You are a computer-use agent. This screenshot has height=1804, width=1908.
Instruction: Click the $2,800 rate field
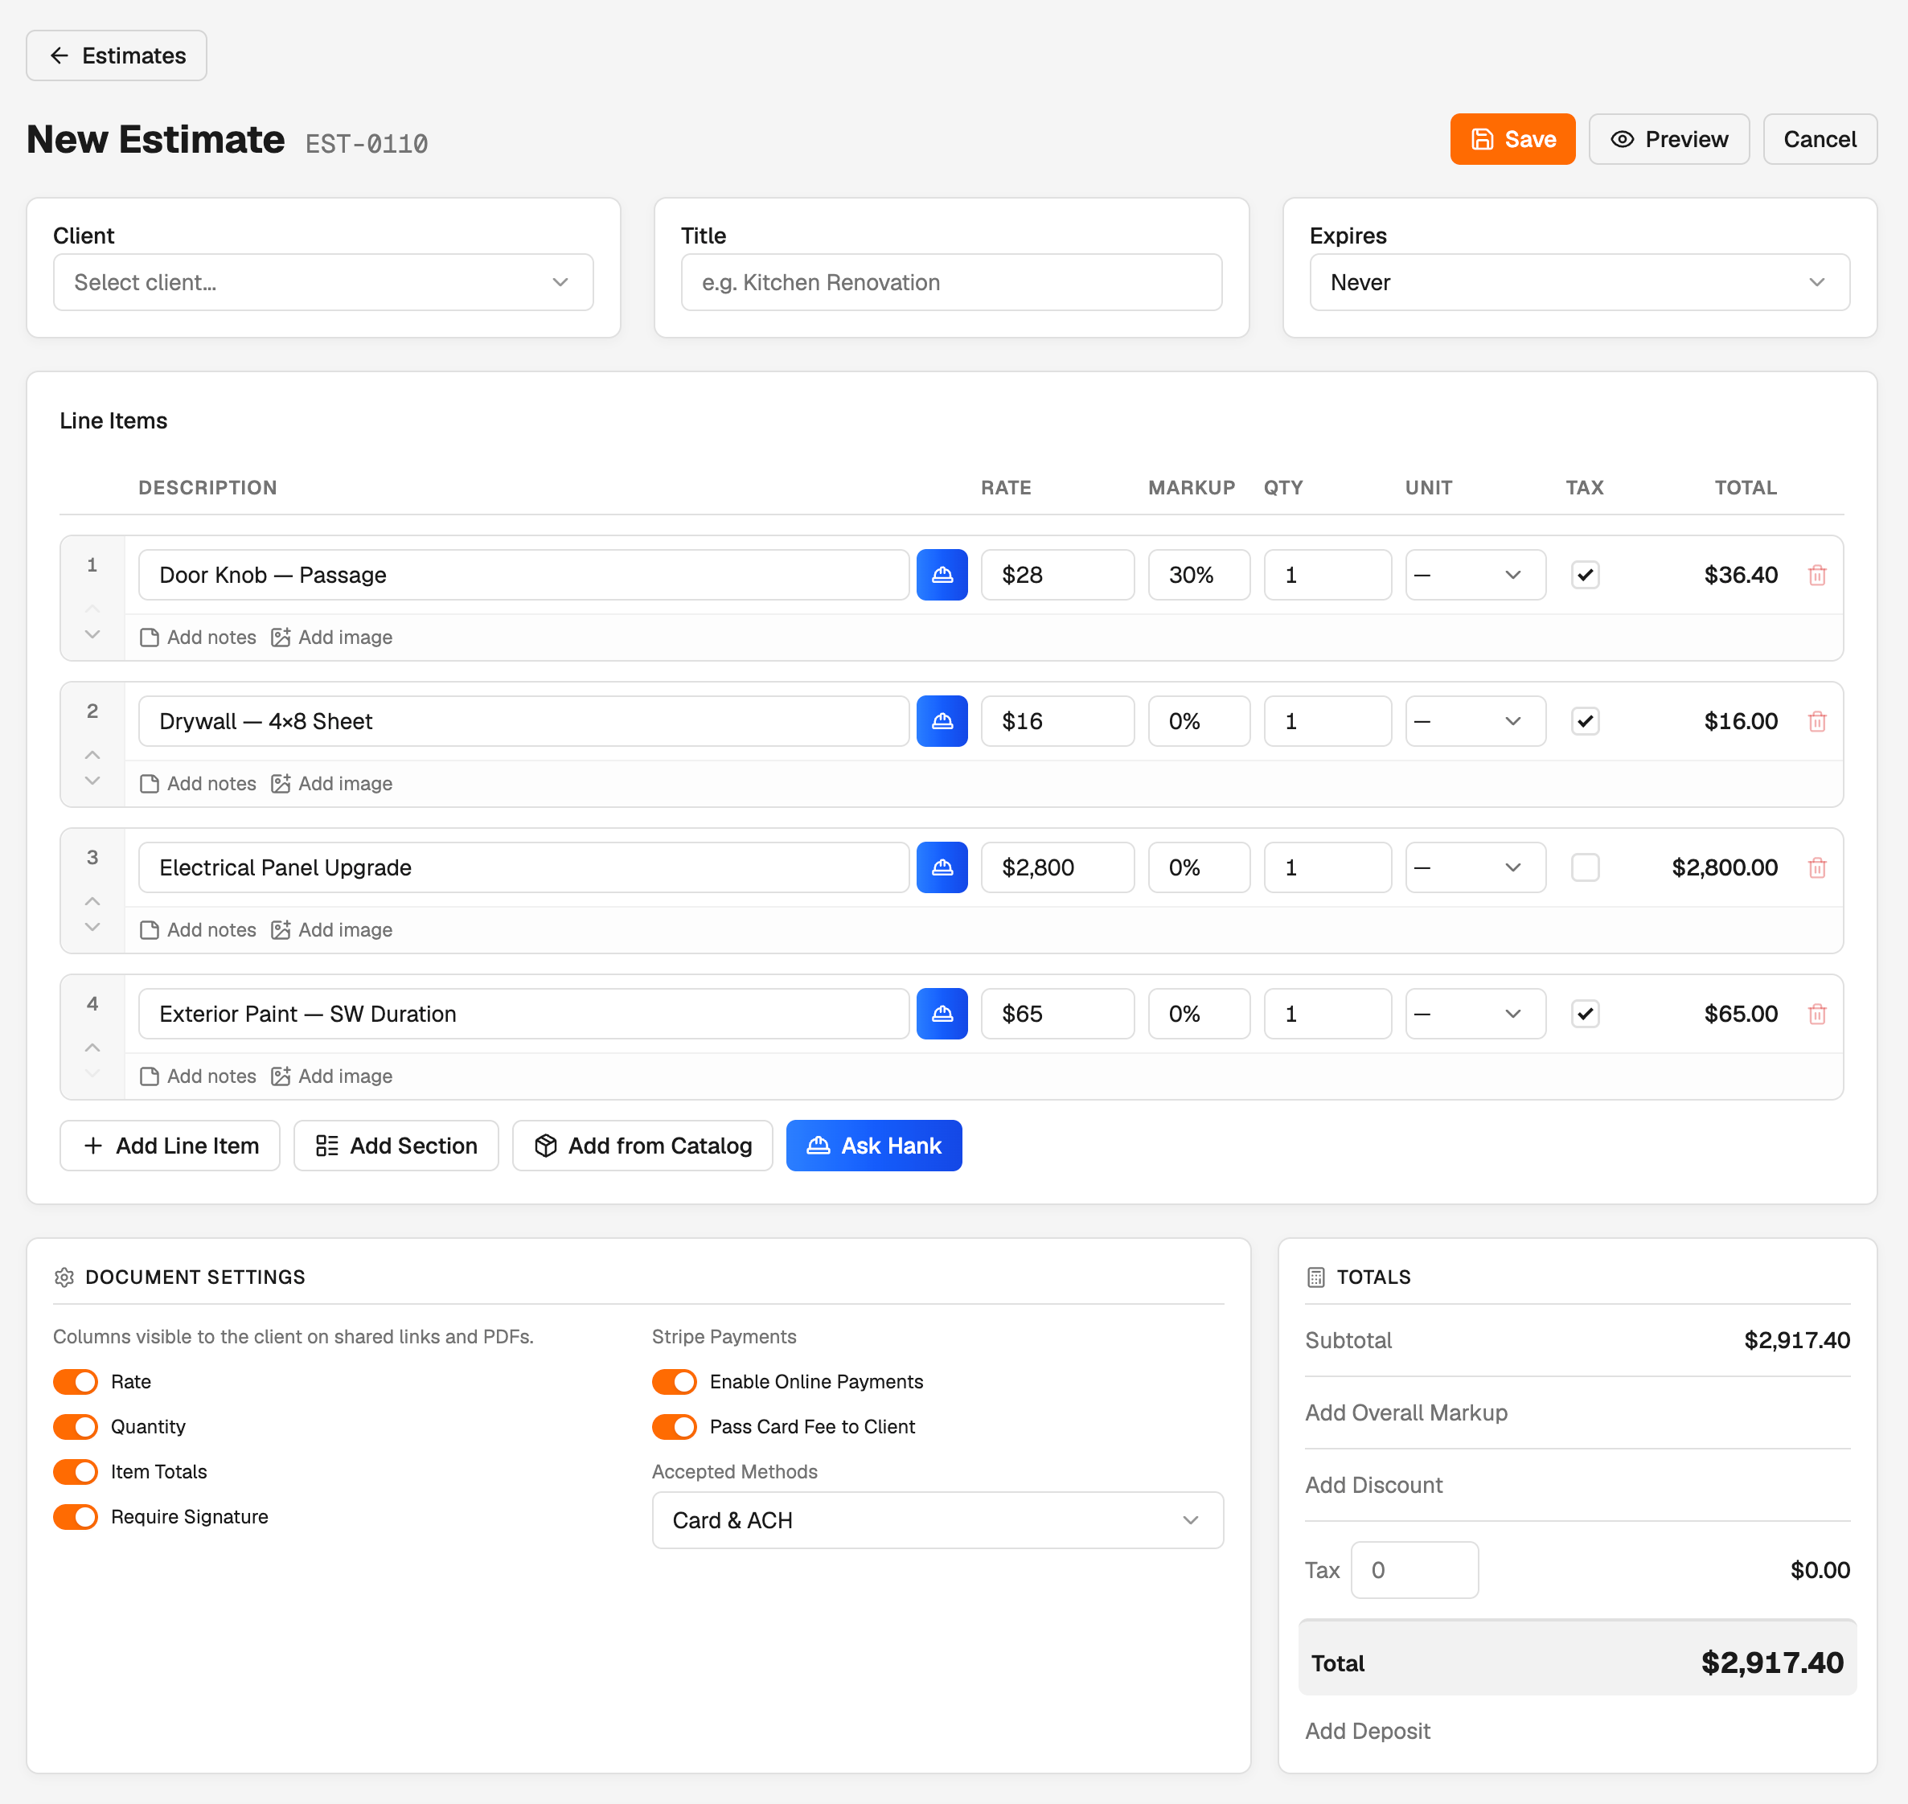click(1058, 867)
